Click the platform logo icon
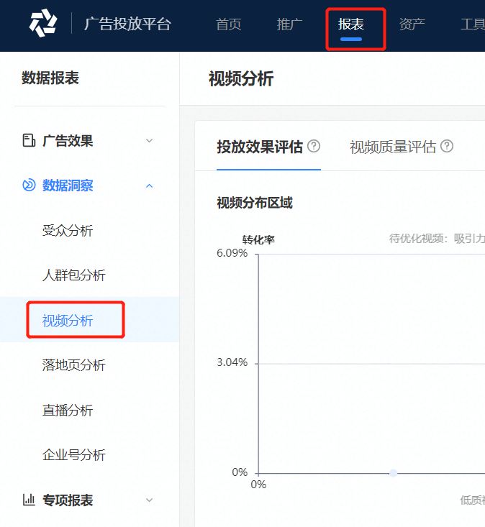The width and height of the screenshot is (485, 527). point(43,23)
